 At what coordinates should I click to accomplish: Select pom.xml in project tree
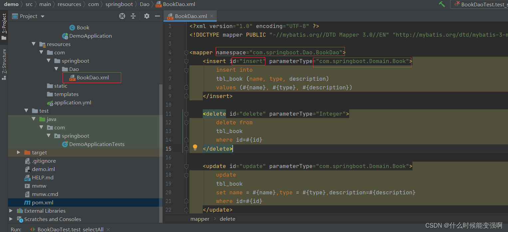coord(39,202)
